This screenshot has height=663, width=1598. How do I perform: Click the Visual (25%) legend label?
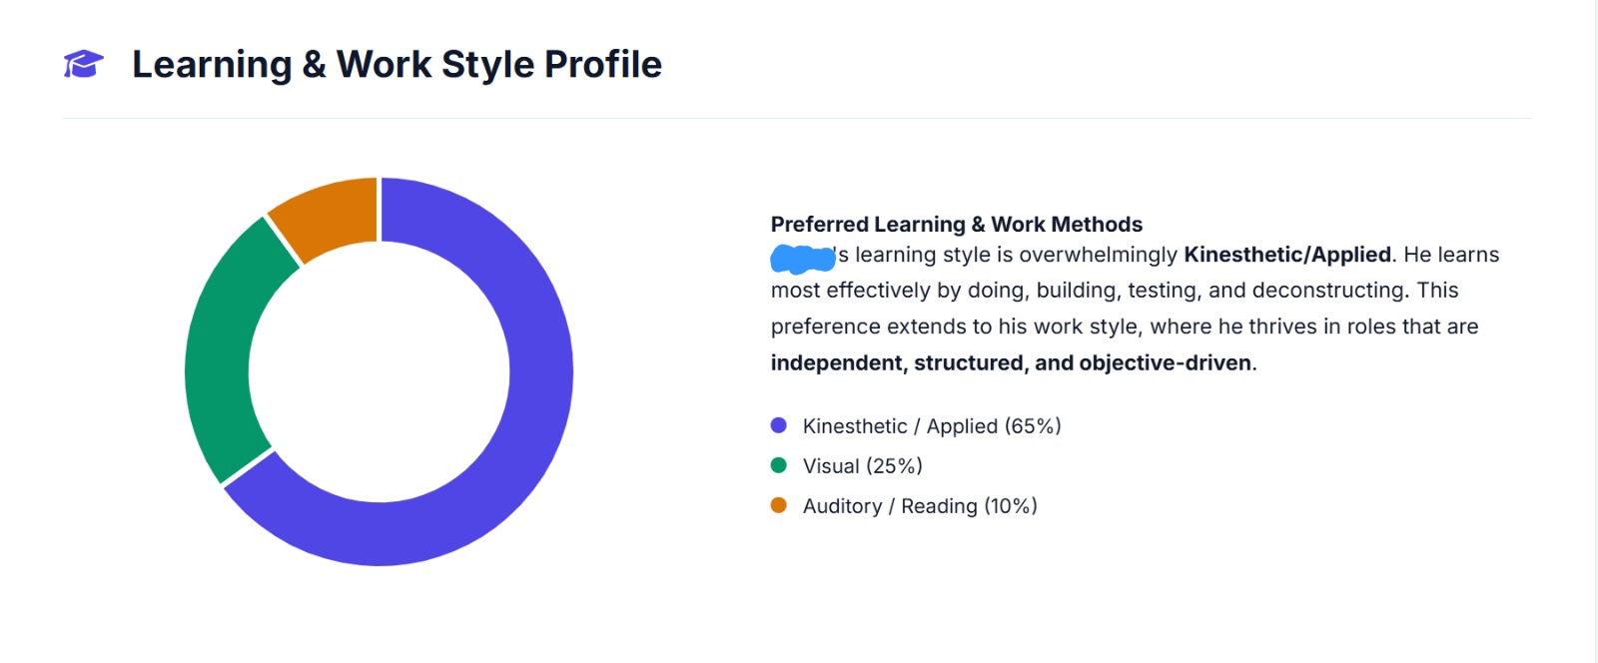pos(863,466)
